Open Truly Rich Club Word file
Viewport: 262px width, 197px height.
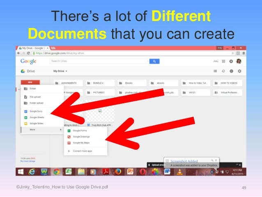(100, 114)
